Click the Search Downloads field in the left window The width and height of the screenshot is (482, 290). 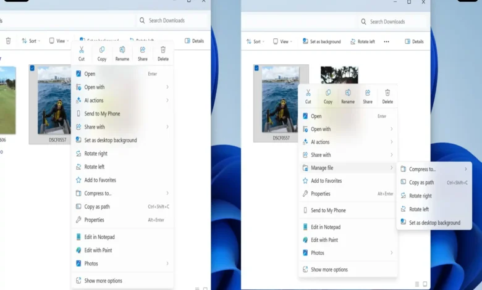click(x=173, y=20)
